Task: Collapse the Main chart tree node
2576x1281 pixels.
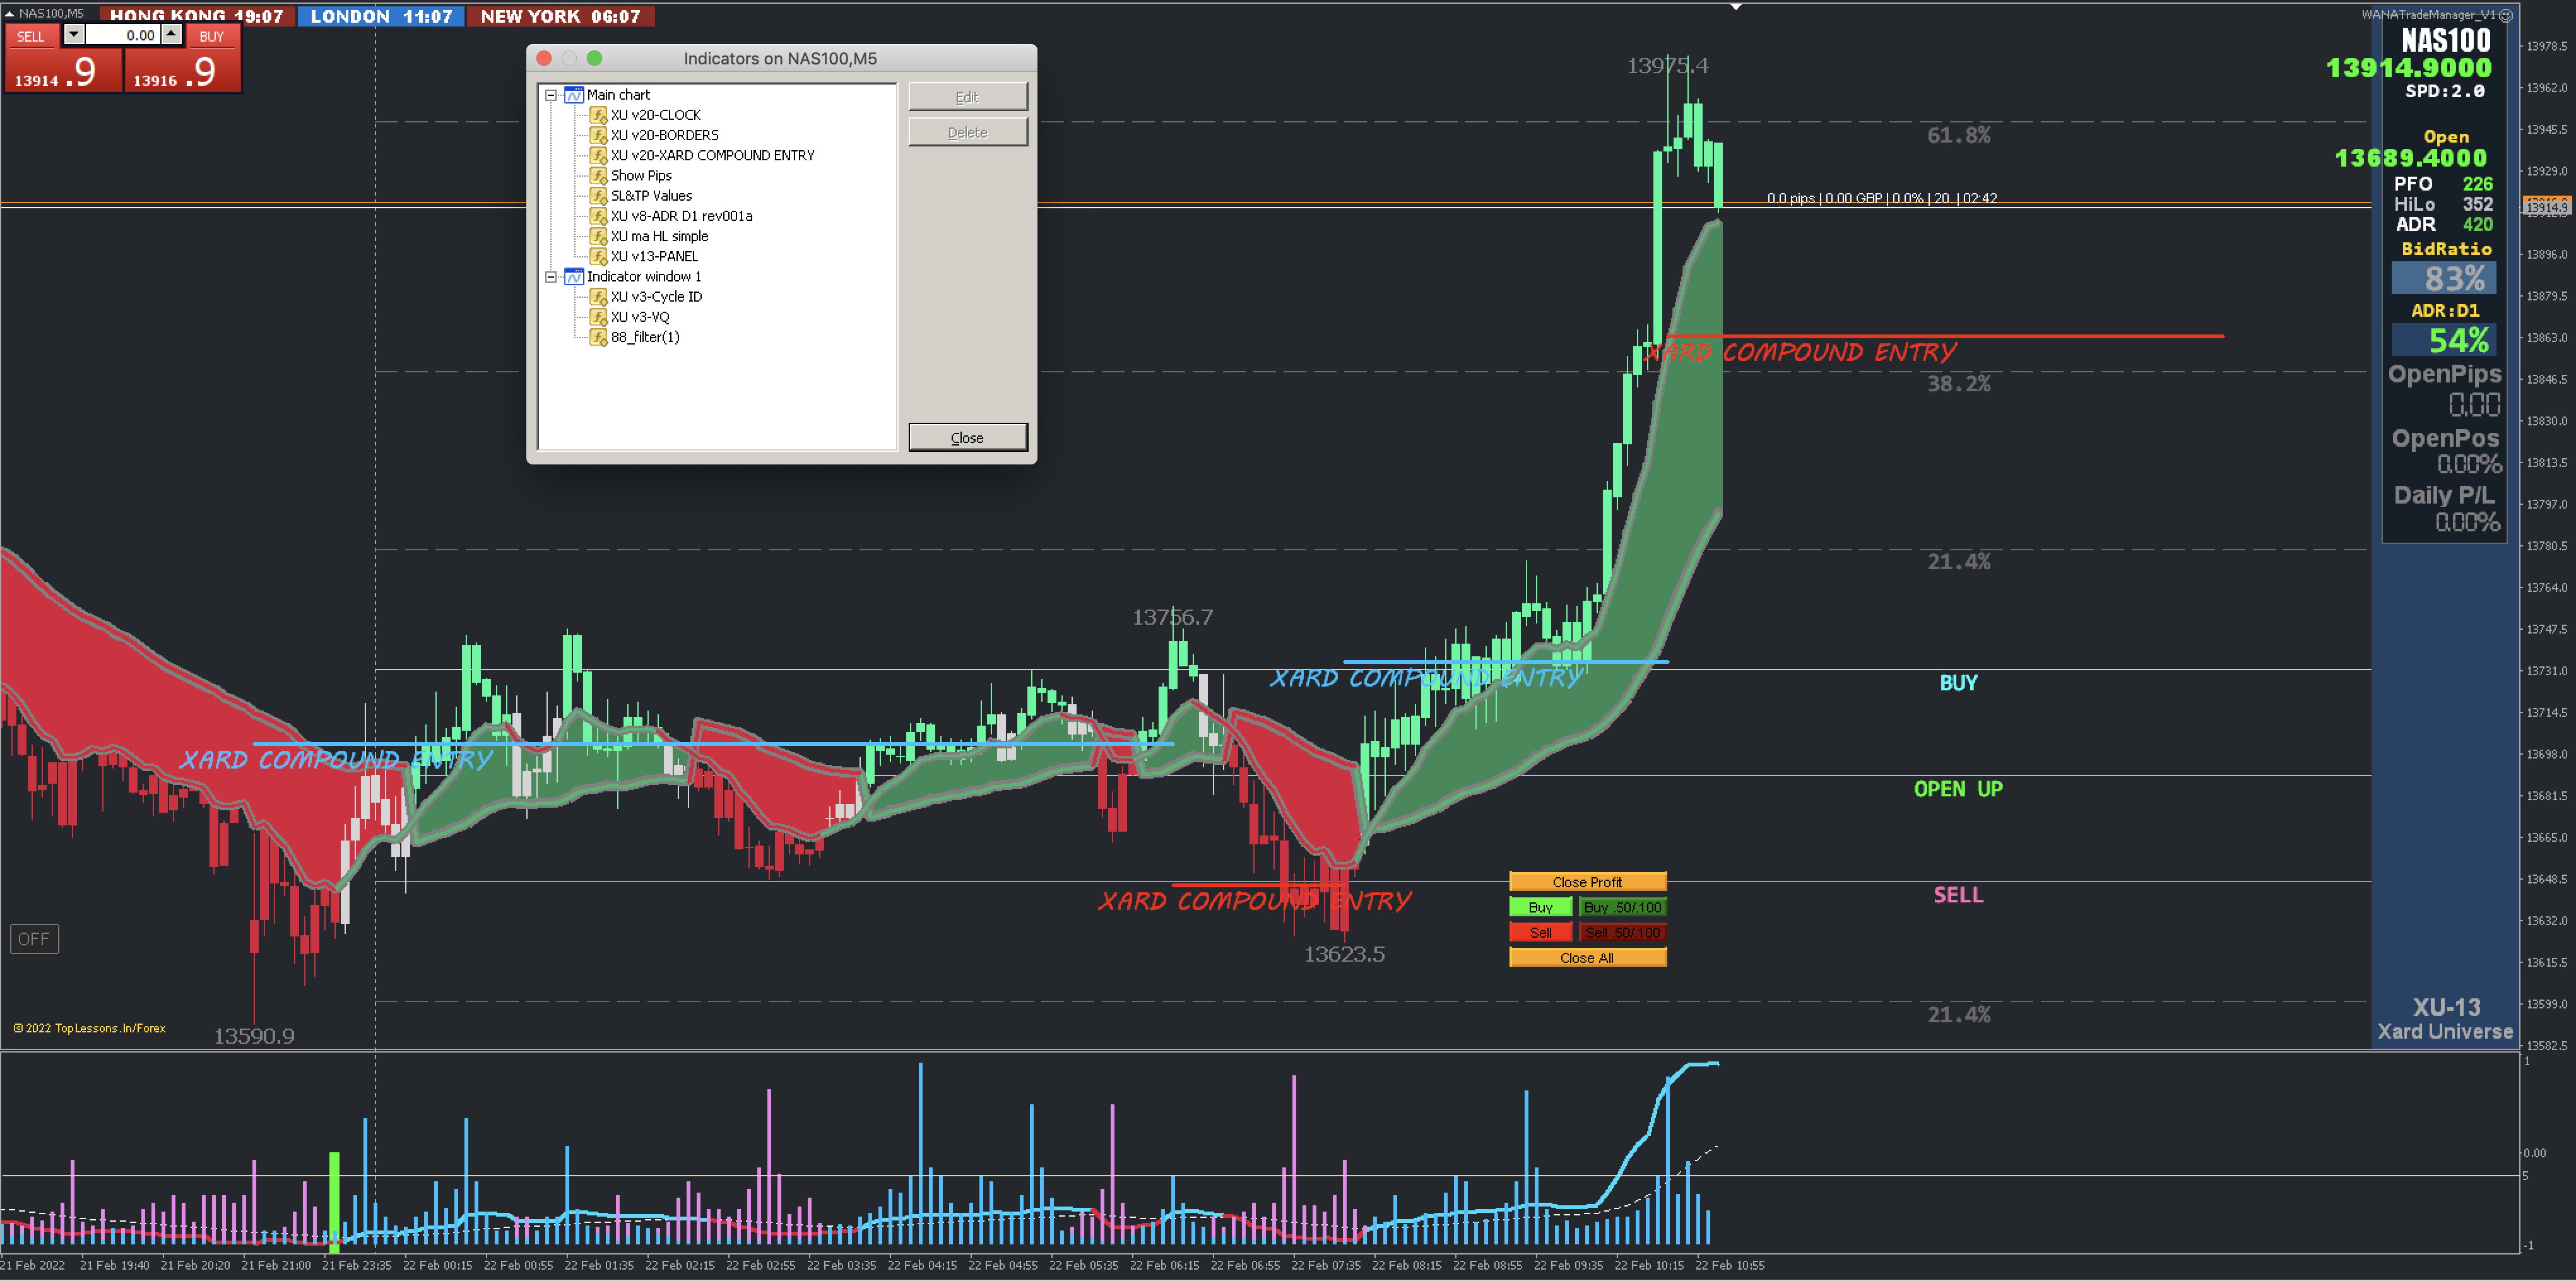Action: 551,95
